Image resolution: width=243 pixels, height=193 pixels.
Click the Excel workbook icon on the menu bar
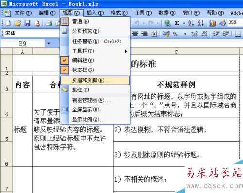7,13
